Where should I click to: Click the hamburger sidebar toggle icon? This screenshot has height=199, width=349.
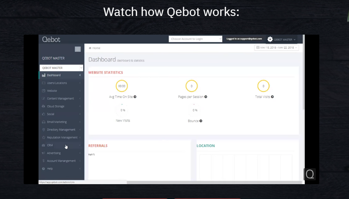[x=77, y=49]
